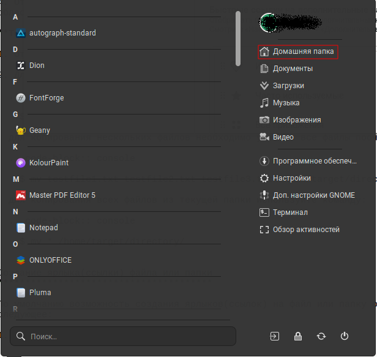Open Настройки system settings
This screenshot has width=377, height=357.
coord(291,178)
